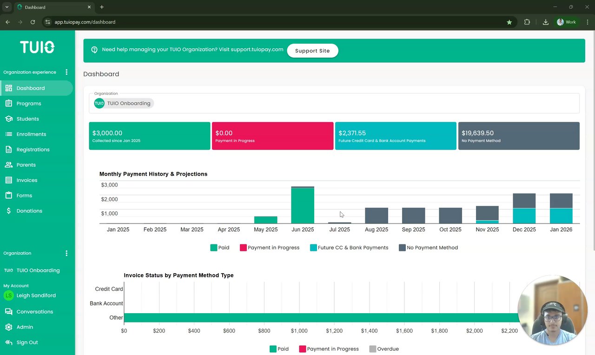Open a new browser tab

(x=102, y=7)
